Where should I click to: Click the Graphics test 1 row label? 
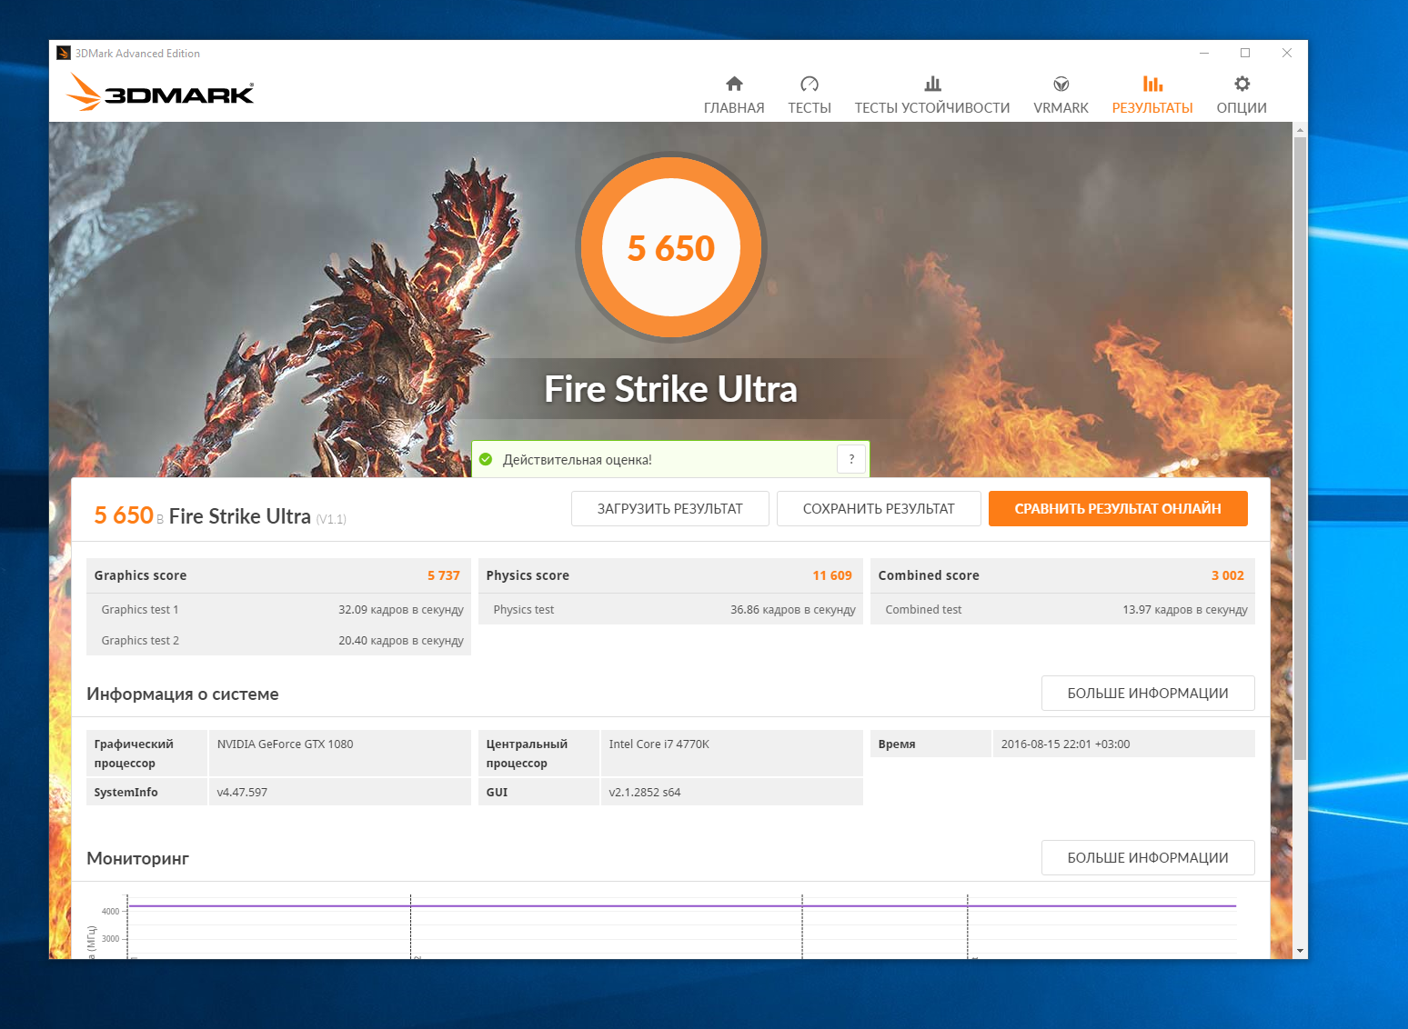point(140,610)
